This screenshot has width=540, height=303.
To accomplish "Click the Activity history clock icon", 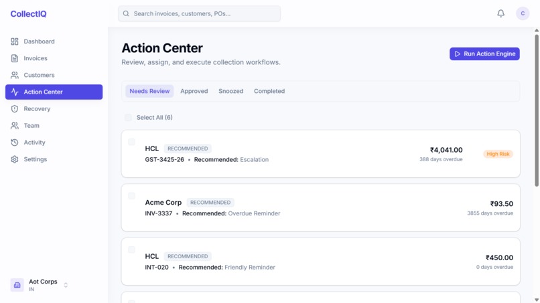I will (15, 142).
